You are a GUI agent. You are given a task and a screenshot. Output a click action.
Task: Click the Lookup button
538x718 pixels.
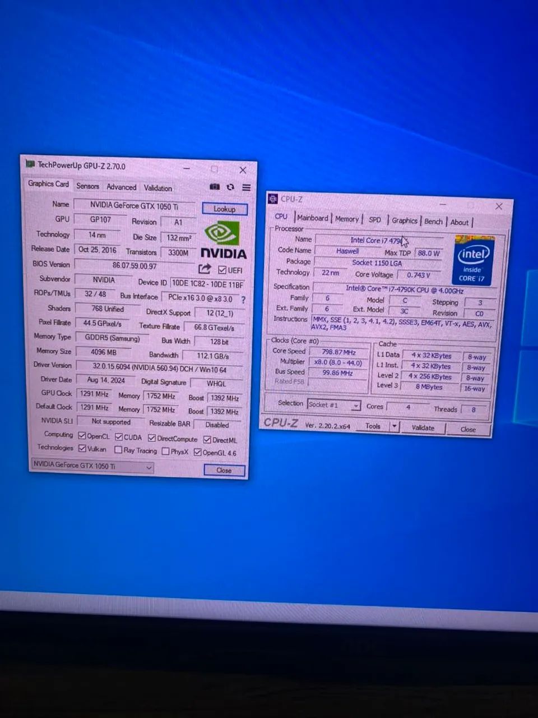pyautogui.click(x=225, y=209)
